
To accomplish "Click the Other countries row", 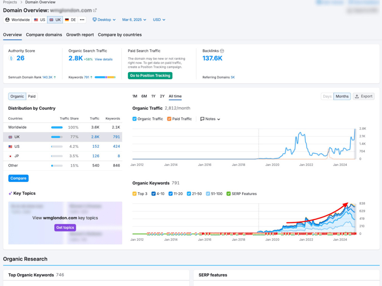I will [63, 166].
